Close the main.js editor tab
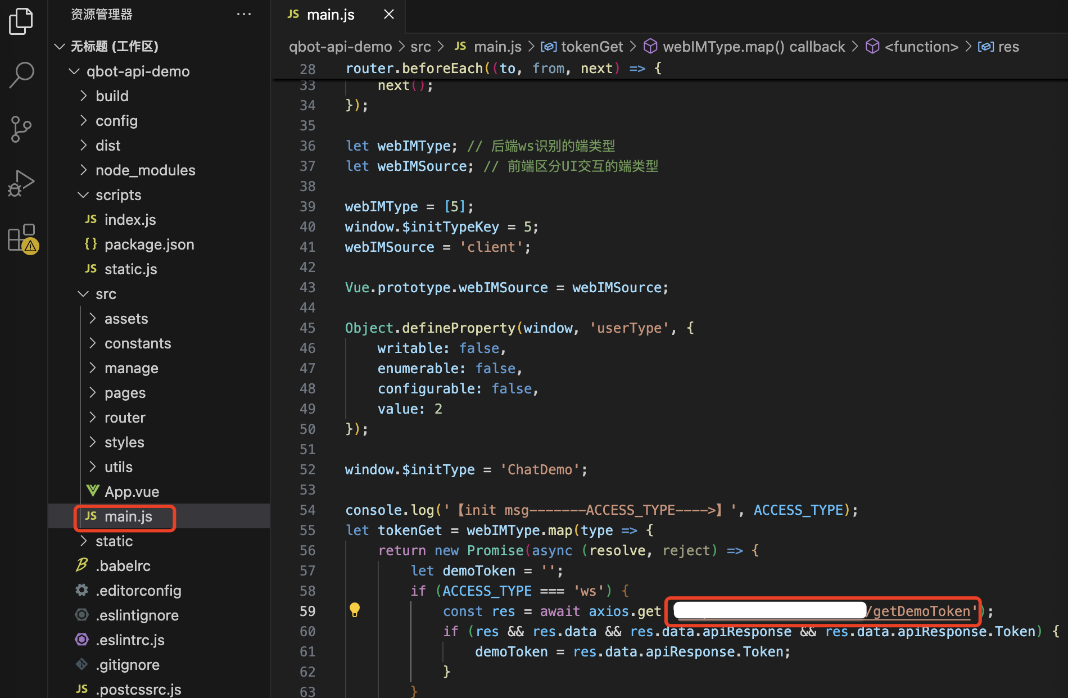Image resolution: width=1068 pixels, height=698 pixels. (x=388, y=15)
